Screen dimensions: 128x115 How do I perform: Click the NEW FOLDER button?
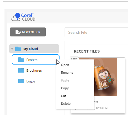(x=28, y=32)
